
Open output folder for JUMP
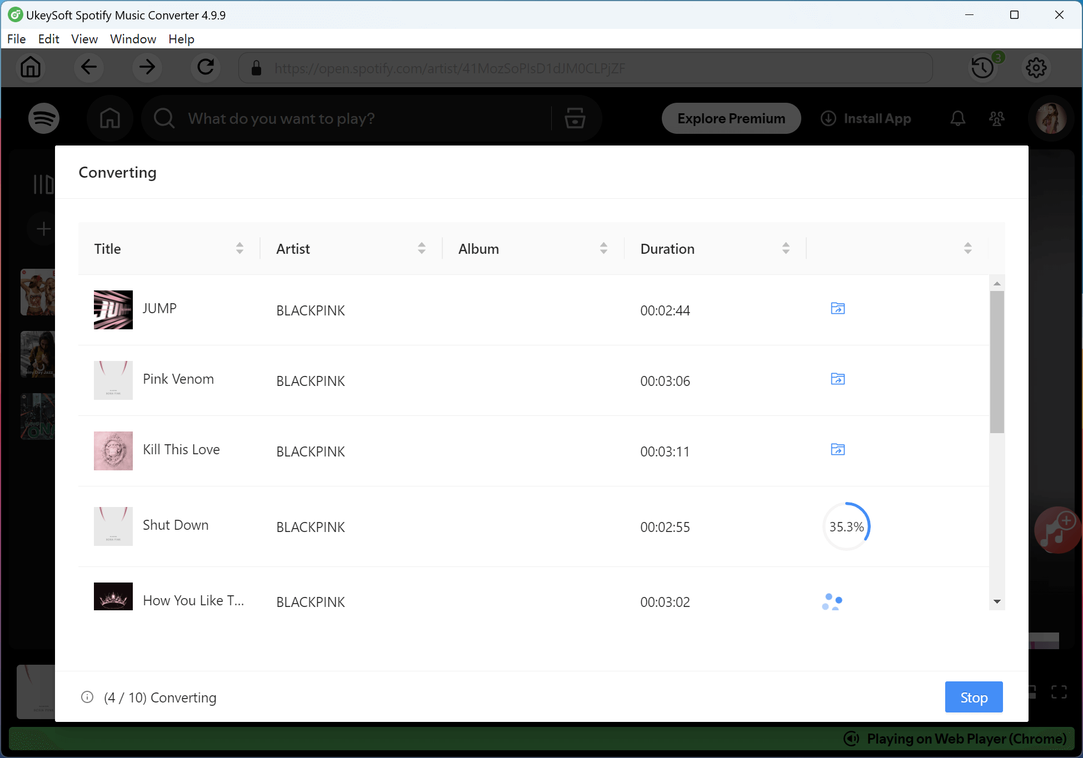[837, 308]
